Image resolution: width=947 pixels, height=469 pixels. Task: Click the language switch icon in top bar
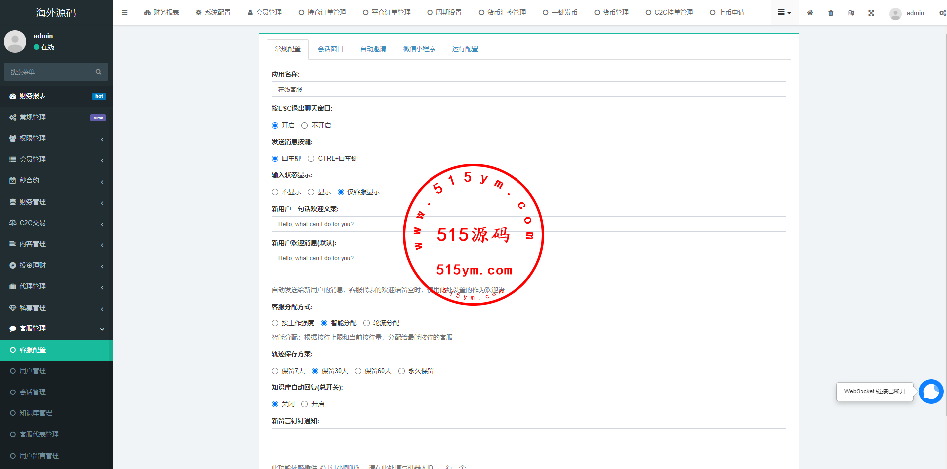click(851, 13)
